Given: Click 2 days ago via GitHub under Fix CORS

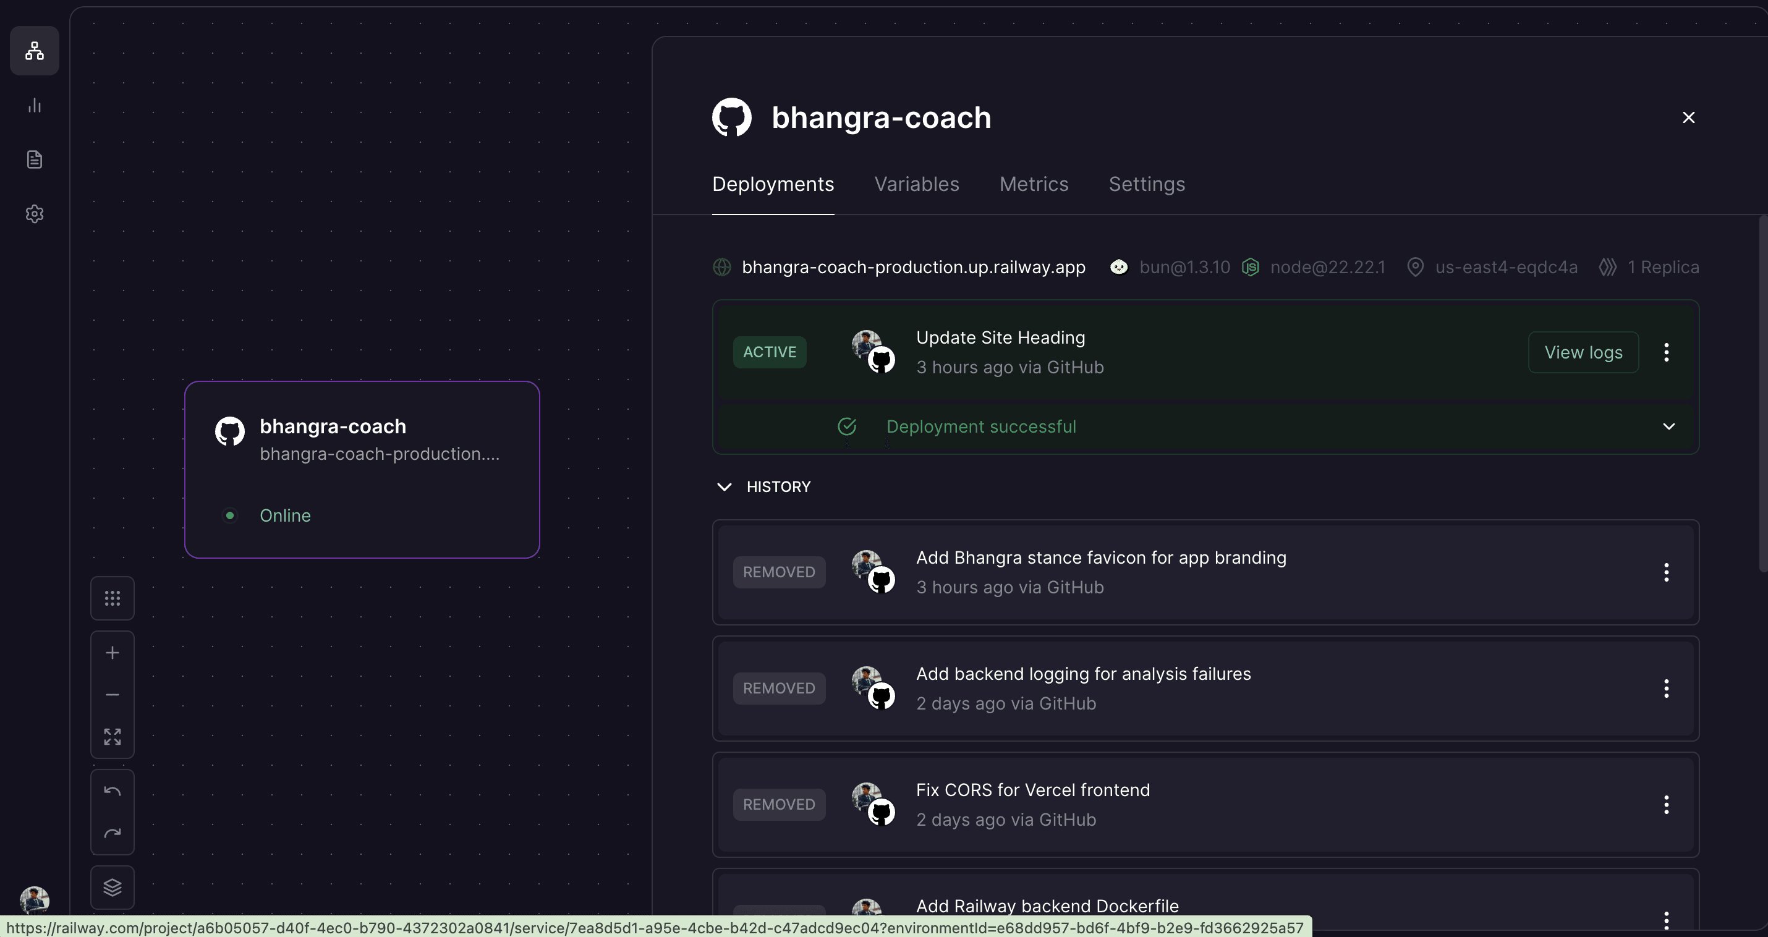Looking at the screenshot, I should [x=1006, y=820].
